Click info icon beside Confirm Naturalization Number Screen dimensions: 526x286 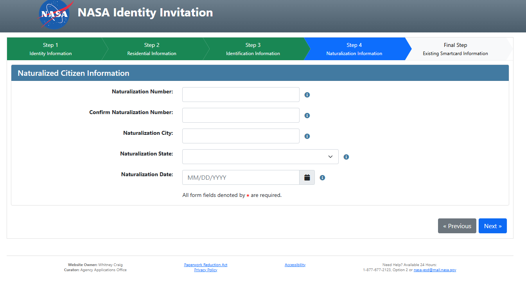[x=307, y=116]
